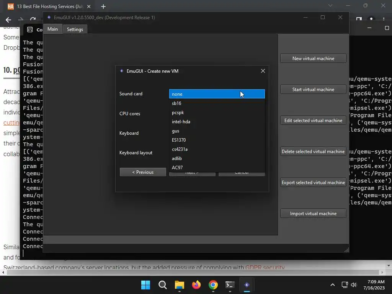The height and width of the screenshot is (294, 392).
Task: Show hidden system tray icons
Action: pos(333,285)
